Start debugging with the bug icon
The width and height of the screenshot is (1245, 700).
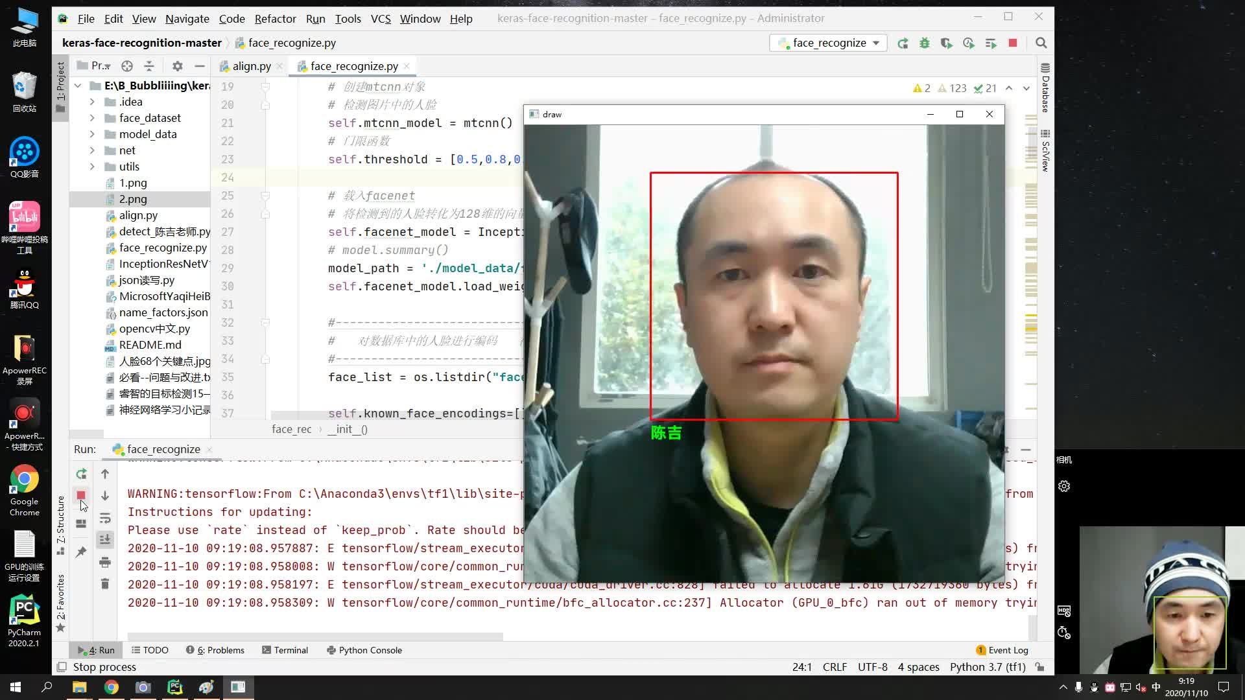(x=925, y=43)
